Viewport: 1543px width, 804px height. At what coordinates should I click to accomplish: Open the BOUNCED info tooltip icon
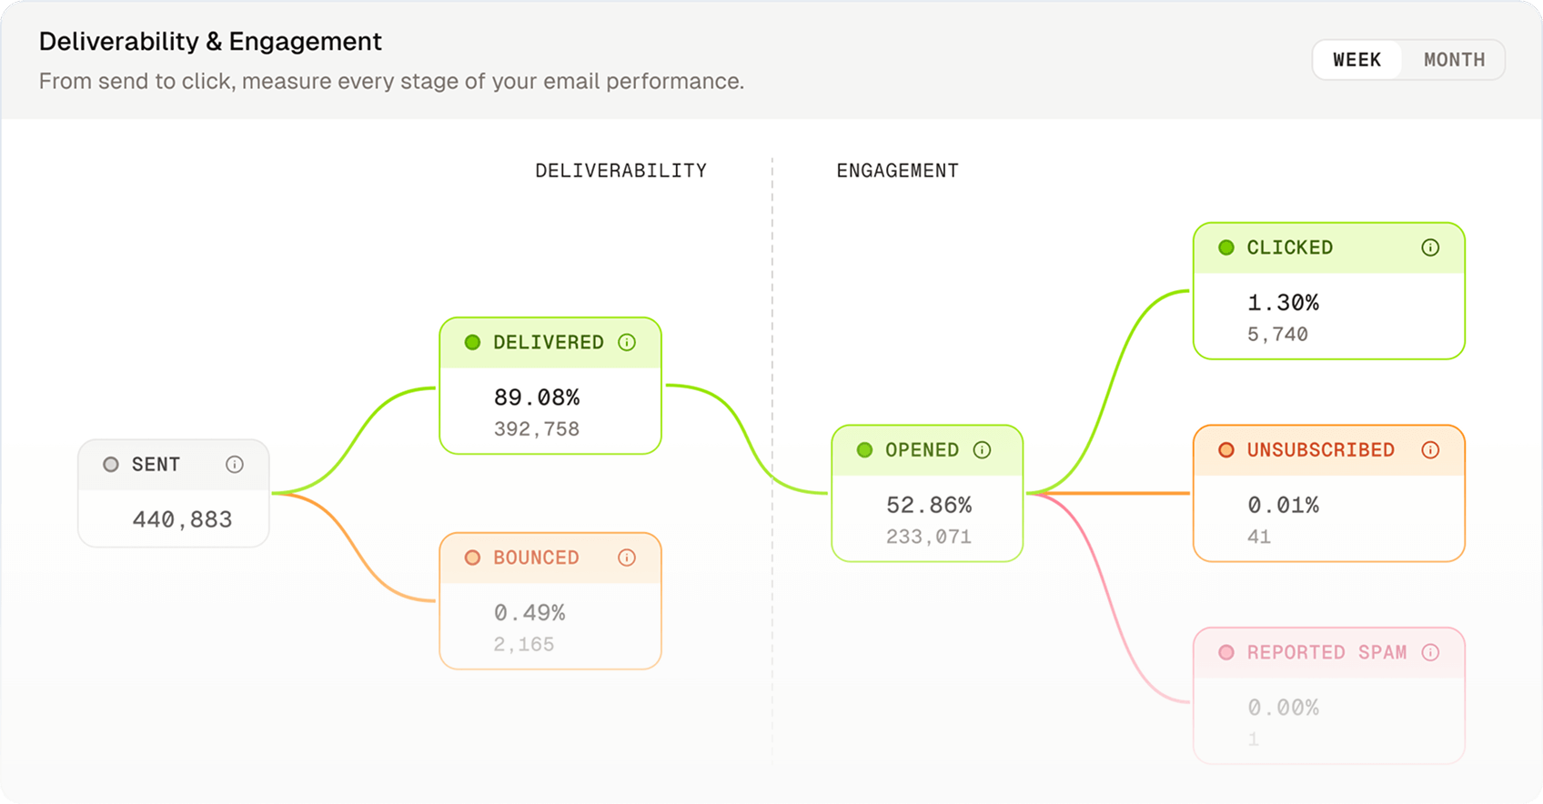pyautogui.click(x=627, y=558)
